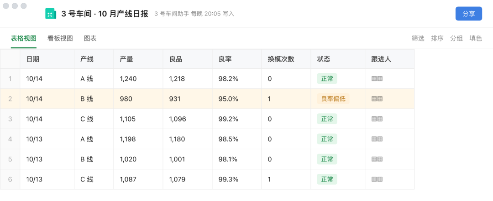Click the 分享 button
The height and width of the screenshot is (201, 493).
tap(468, 14)
